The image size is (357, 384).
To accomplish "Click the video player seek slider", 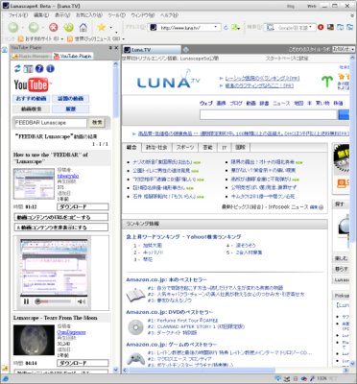I will pyautogui.click(x=53, y=301).
